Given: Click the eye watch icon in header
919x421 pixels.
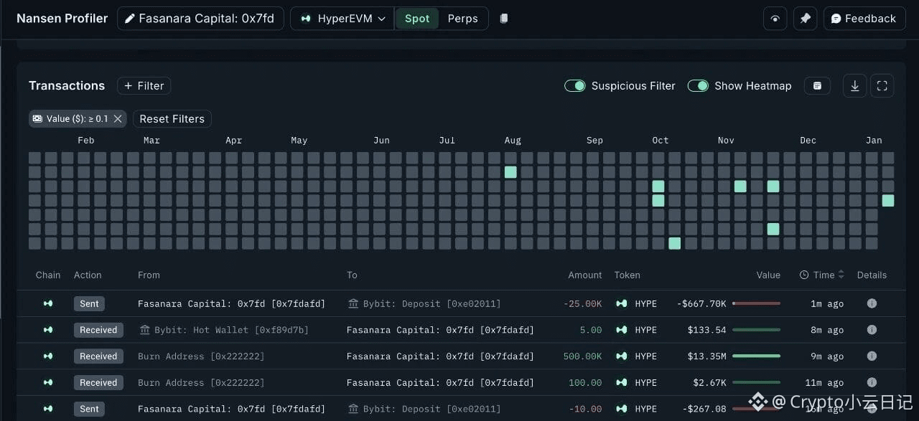Looking at the screenshot, I should 775,19.
